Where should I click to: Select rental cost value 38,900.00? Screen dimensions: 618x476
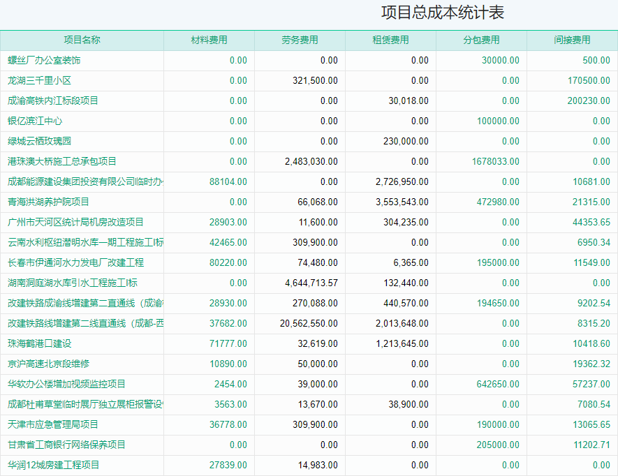coord(409,404)
